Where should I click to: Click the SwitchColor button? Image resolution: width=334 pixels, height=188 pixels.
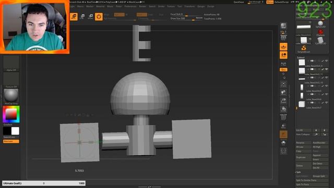click(11, 137)
